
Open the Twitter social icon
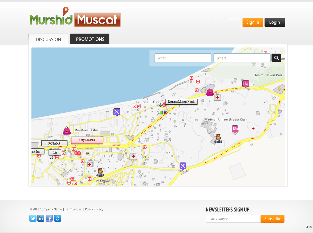tap(33, 218)
